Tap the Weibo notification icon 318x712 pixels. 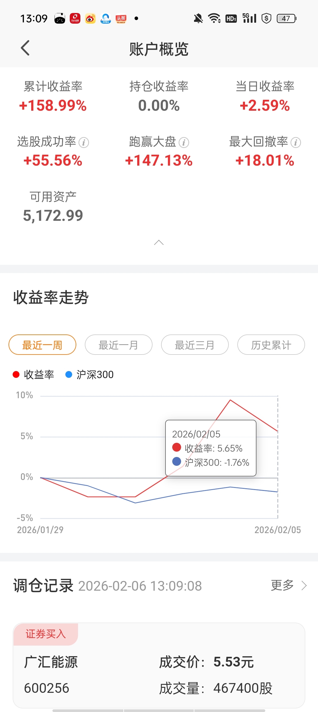tap(90, 19)
